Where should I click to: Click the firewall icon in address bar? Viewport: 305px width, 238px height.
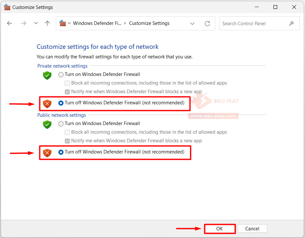coord(63,23)
